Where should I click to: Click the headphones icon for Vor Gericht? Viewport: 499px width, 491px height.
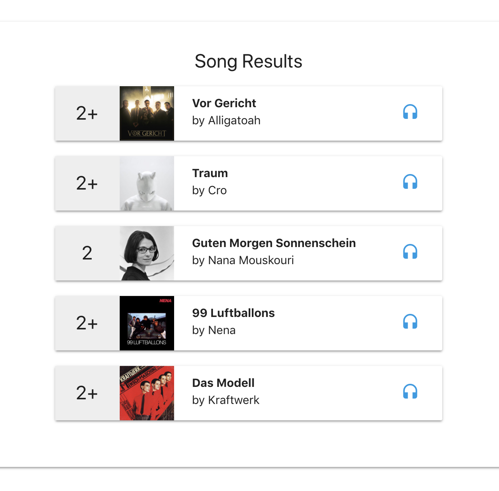point(410,112)
